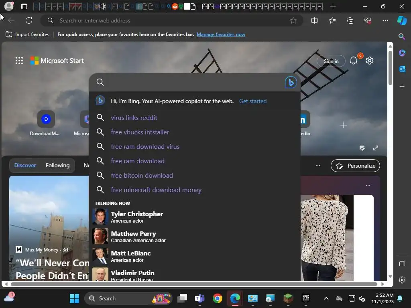The width and height of the screenshot is (411, 308).
Task: Click the vertical page scrollbar thumb
Action: pyautogui.click(x=390, y=68)
